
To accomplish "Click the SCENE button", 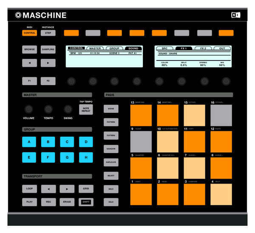I will click(x=111, y=109).
